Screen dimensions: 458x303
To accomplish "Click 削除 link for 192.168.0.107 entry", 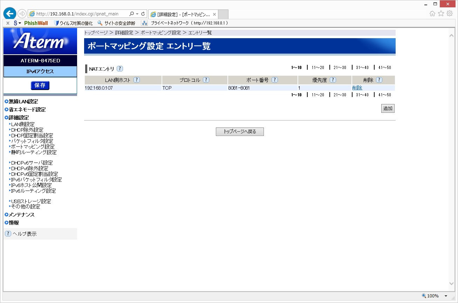I will (357, 88).
